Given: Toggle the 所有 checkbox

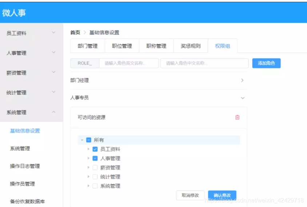Looking at the screenshot, I should tap(89, 140).
